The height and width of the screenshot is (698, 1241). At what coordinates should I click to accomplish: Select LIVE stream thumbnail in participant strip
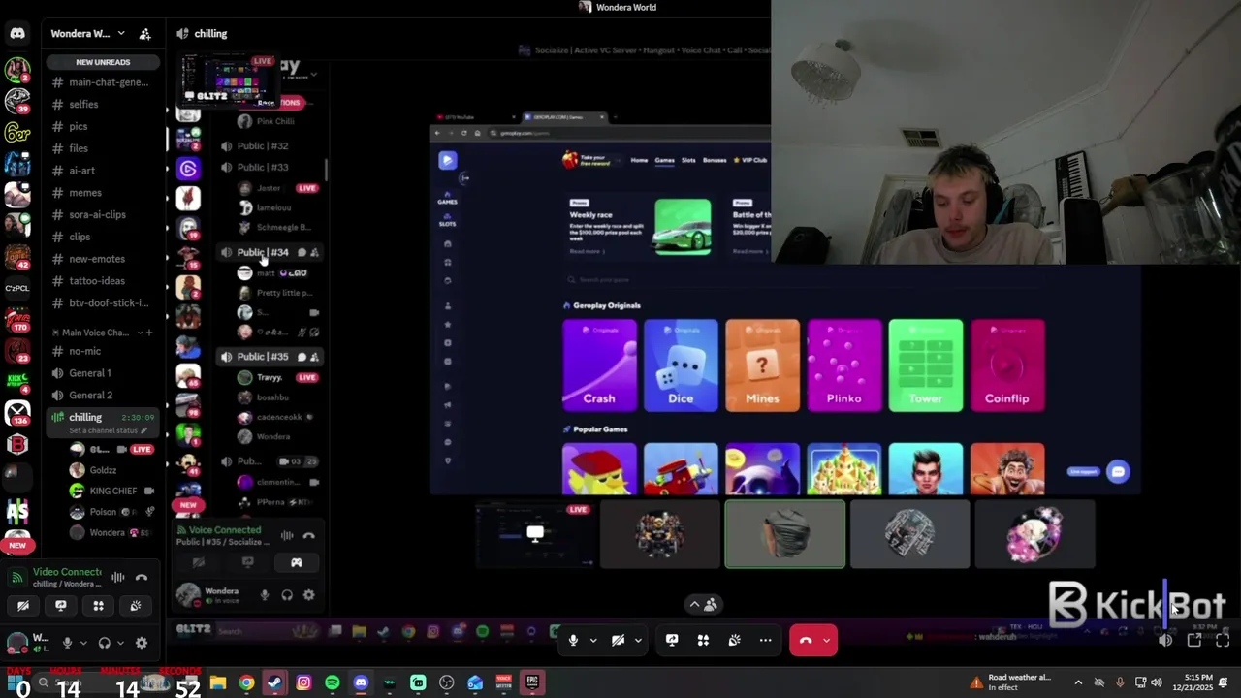pyautogui.click(x=534, y=534)
